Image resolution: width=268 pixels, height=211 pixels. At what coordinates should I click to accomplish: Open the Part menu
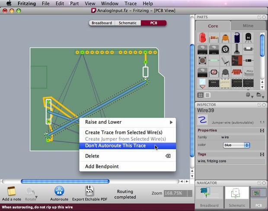[x=74, y=3]
